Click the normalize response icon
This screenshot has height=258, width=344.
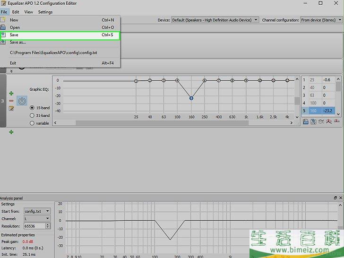[328, 121]
